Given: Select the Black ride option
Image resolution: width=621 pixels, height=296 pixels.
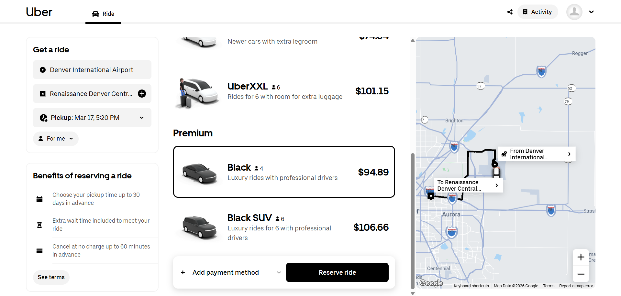Looking at the screenshot, I should pos(284,172).
